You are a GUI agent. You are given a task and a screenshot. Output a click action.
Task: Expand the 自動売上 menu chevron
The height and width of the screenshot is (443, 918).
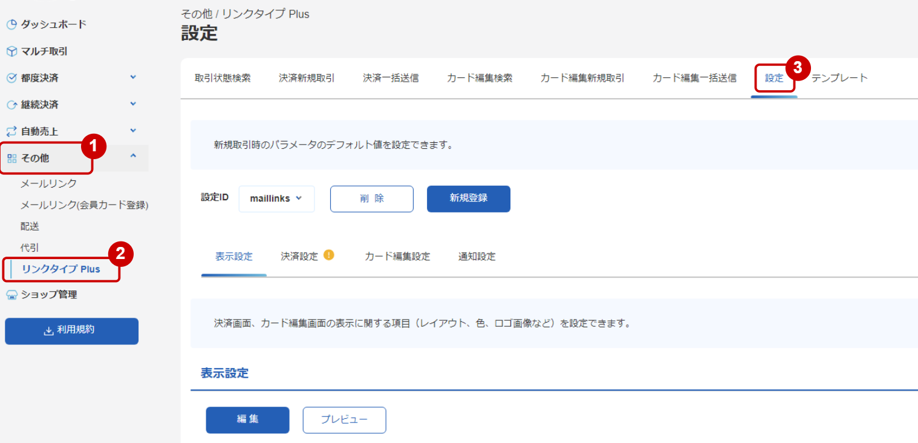133,131
